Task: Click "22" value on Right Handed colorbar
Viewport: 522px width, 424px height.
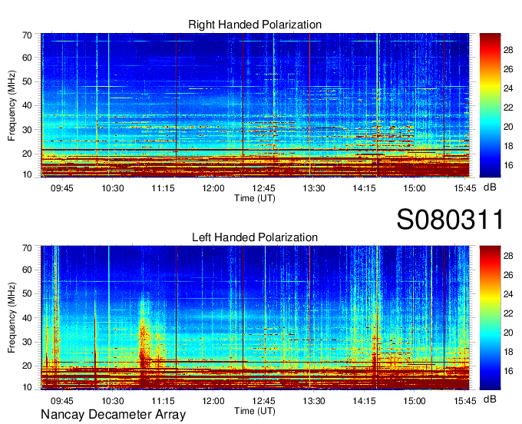Action: pyautogui.click(x=508, y=108)
